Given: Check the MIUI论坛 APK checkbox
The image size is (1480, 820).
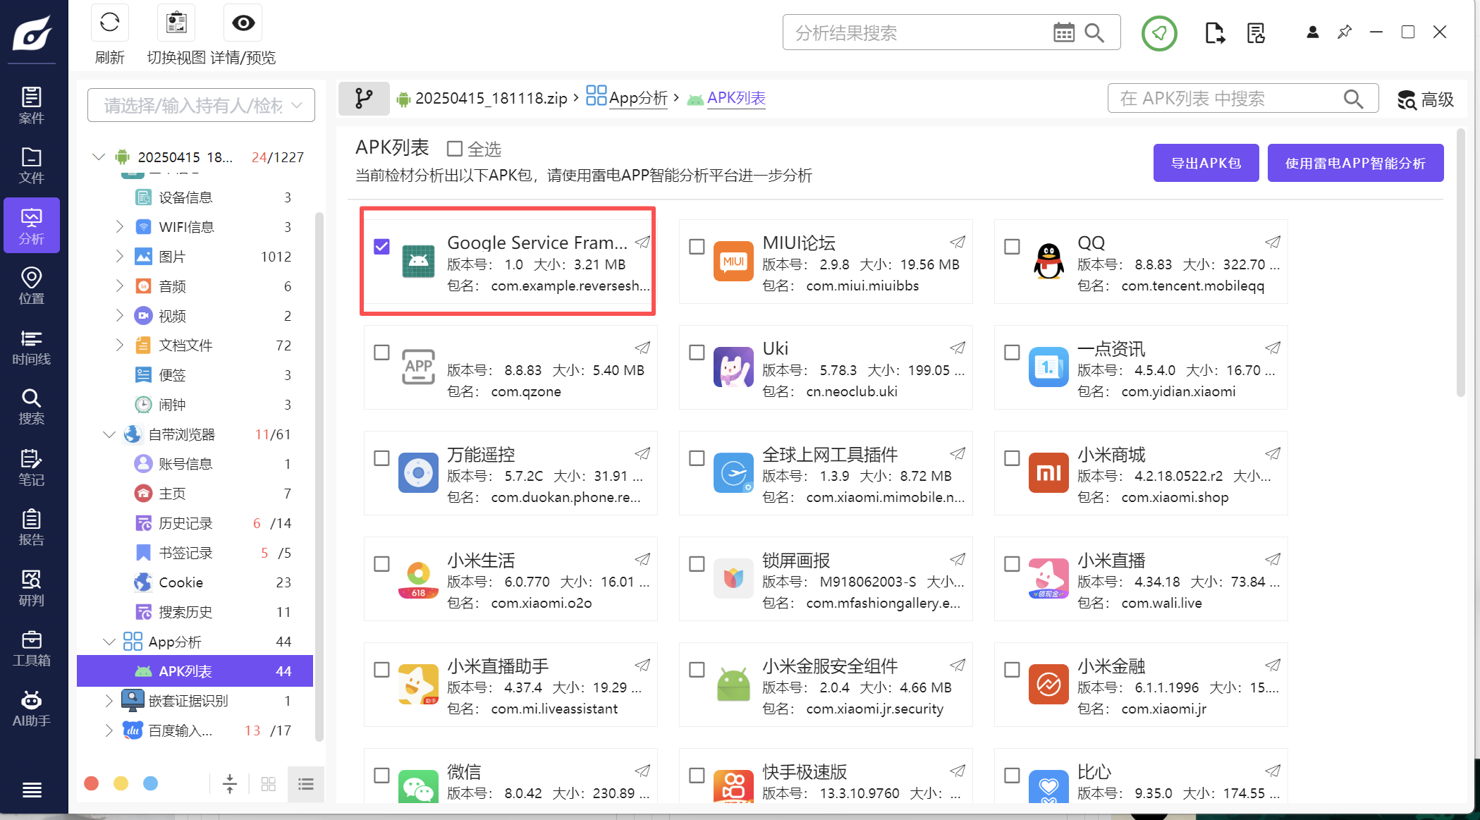Looking at the screenshot, I should point(697,246).
